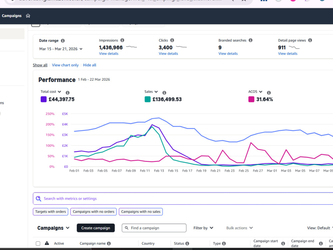Click the Campaign name column header
Screen dimensions: 333x250
93,243
